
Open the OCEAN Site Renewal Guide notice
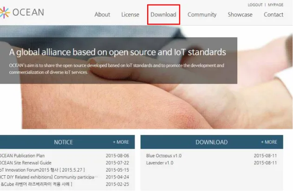26,163
